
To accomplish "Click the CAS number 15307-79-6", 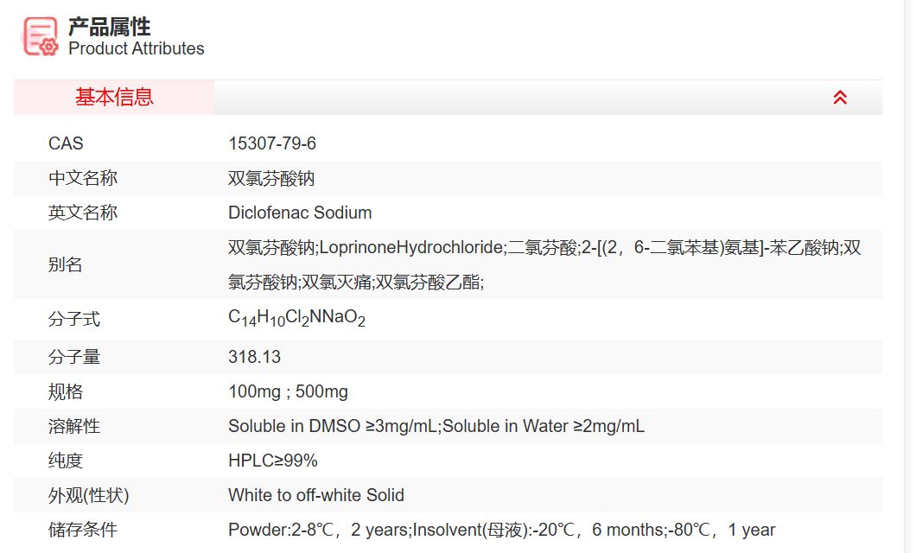I will [272, 143].
